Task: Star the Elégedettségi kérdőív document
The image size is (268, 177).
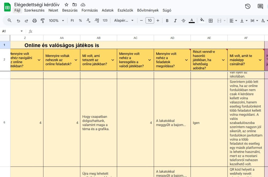Action: 66,5
